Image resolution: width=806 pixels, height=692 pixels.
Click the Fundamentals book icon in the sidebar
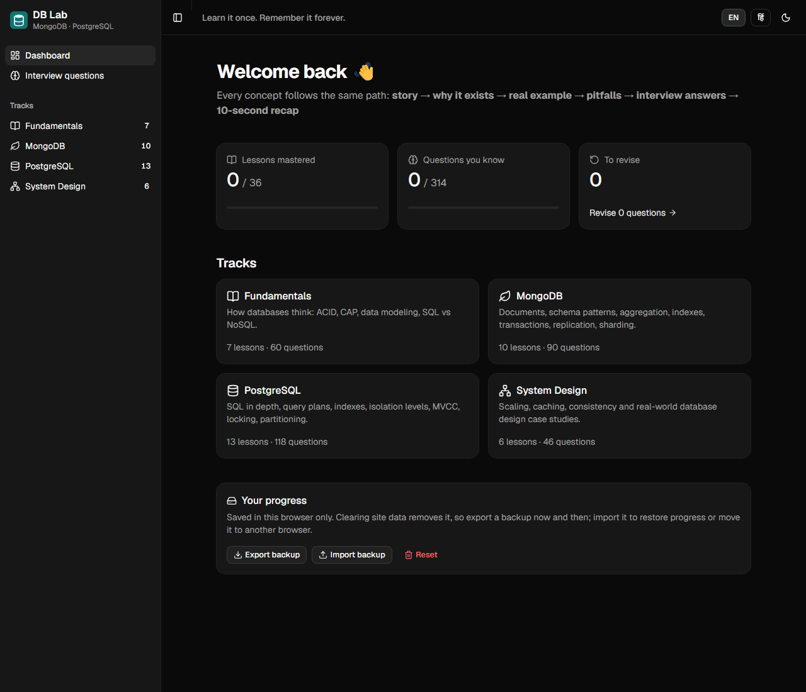15,126
